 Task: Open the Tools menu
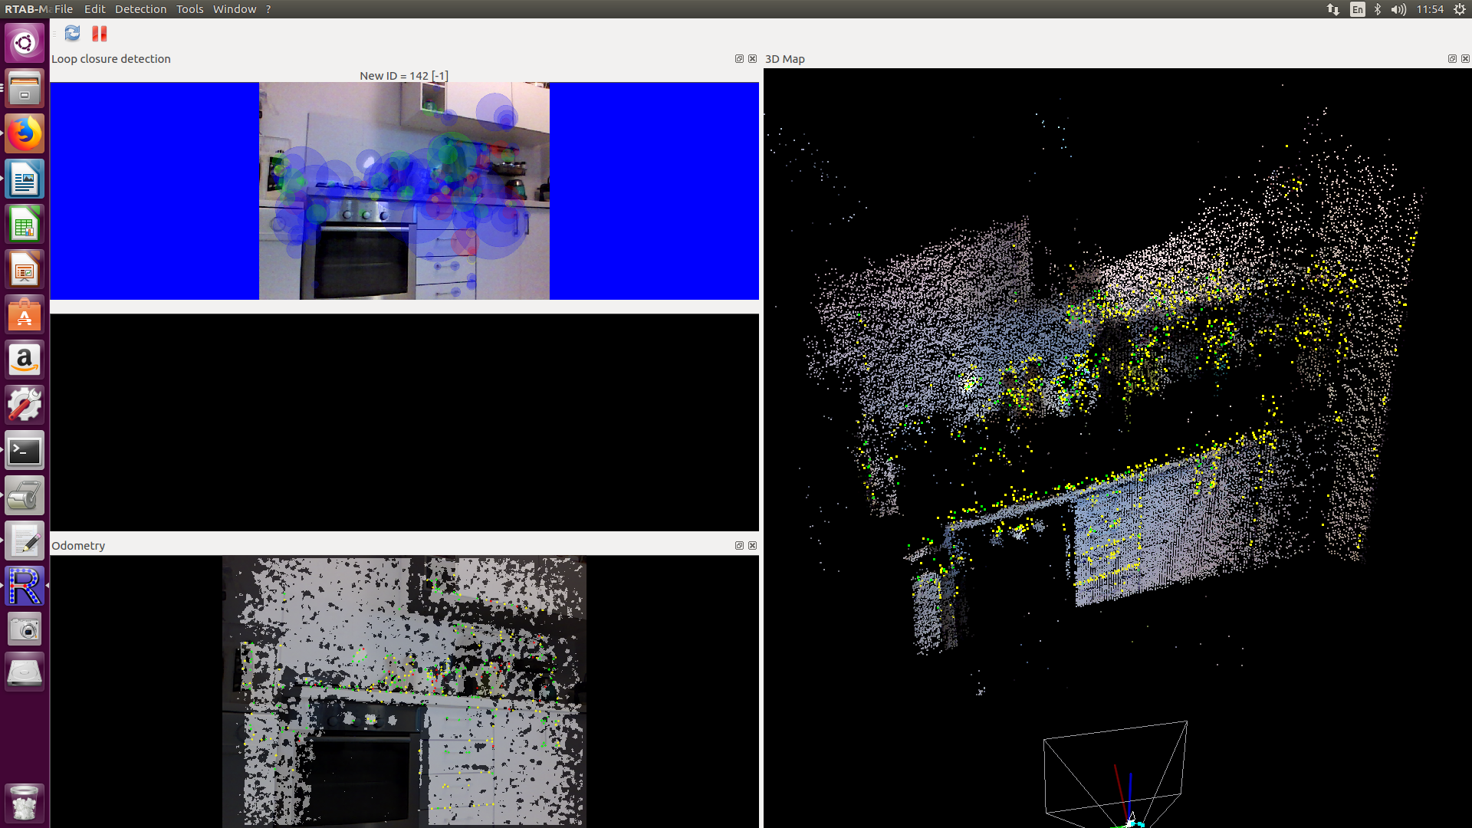pos(189,9)
